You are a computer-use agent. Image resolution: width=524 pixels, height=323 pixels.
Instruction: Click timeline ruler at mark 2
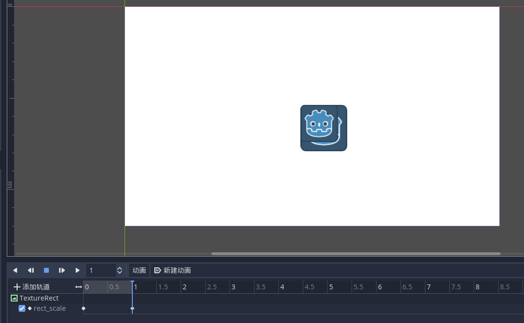tap(185, 287)
